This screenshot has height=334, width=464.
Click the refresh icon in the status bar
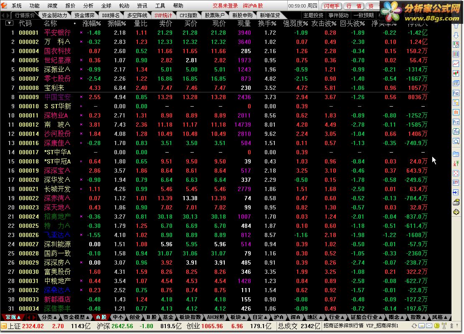pos(414,326)
